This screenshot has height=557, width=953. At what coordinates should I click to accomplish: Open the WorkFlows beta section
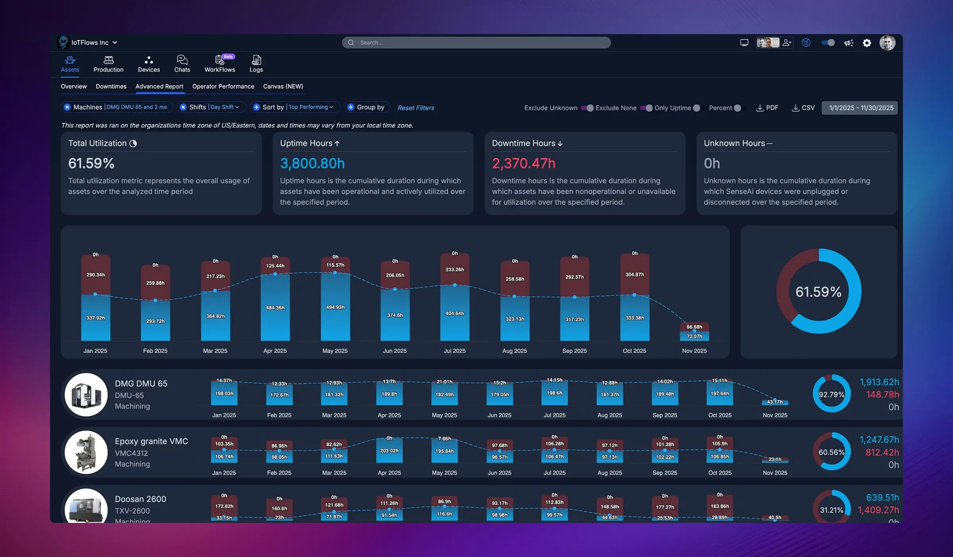220,63
